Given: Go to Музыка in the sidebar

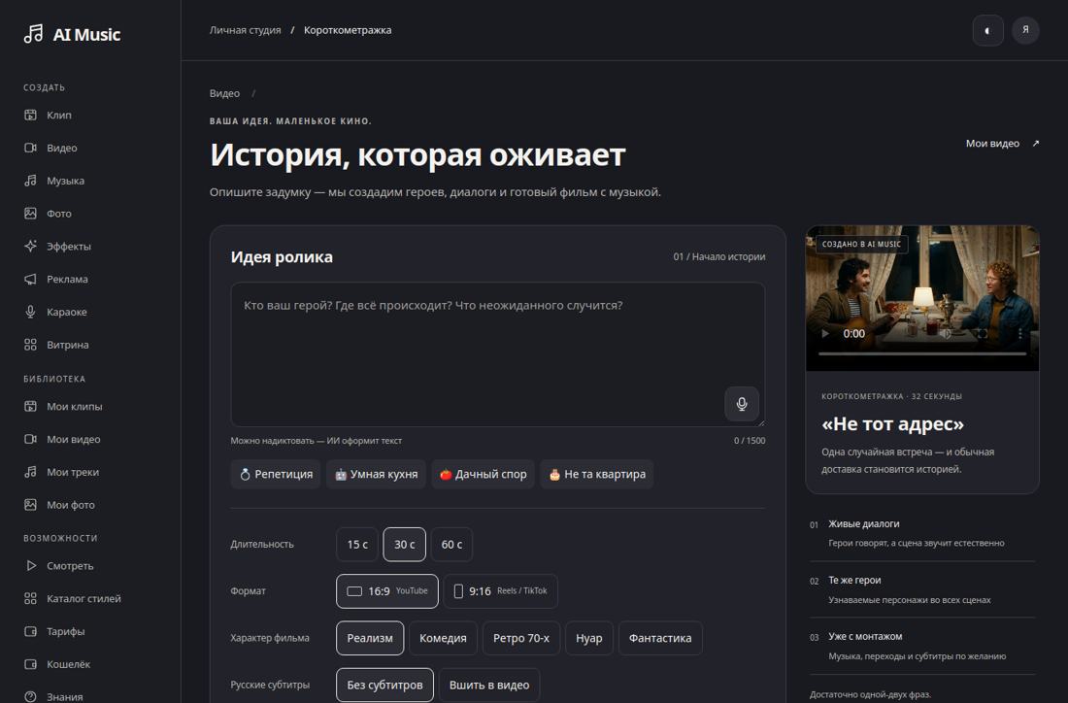Looking at the screenshot, I should tap(54, 181).
